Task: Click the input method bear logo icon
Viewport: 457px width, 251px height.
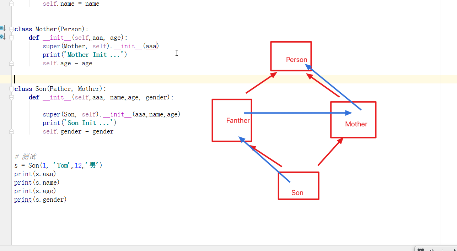Action: tap(420, 250)
